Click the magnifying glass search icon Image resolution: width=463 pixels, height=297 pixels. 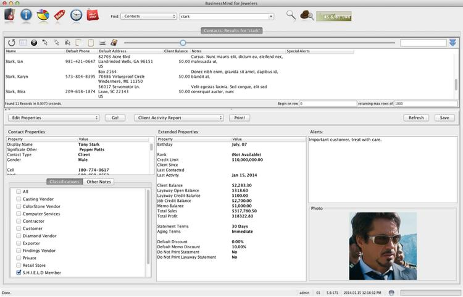tap(291, 15)
